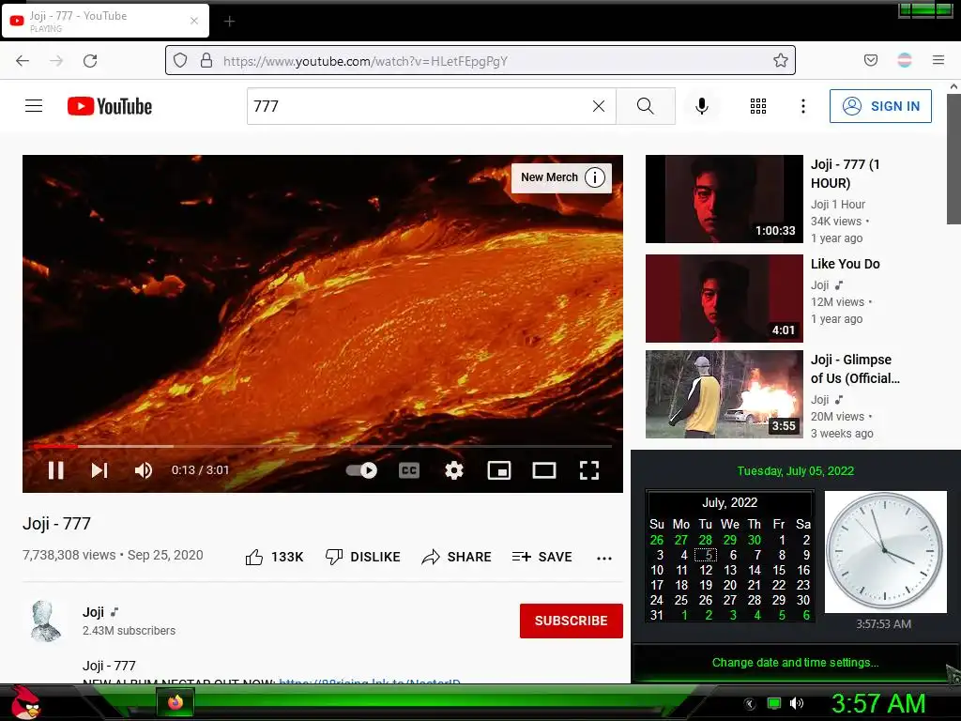Click the 3:57 AM taskbar clock
This screenshot has width=961, height=721.
878,704
